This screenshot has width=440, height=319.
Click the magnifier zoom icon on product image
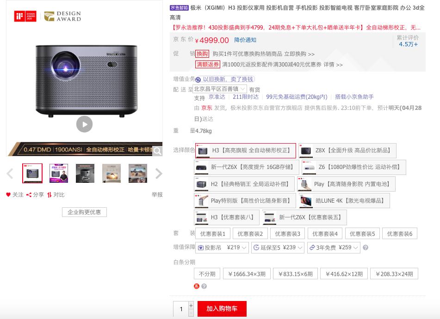(x=157, y=151)
